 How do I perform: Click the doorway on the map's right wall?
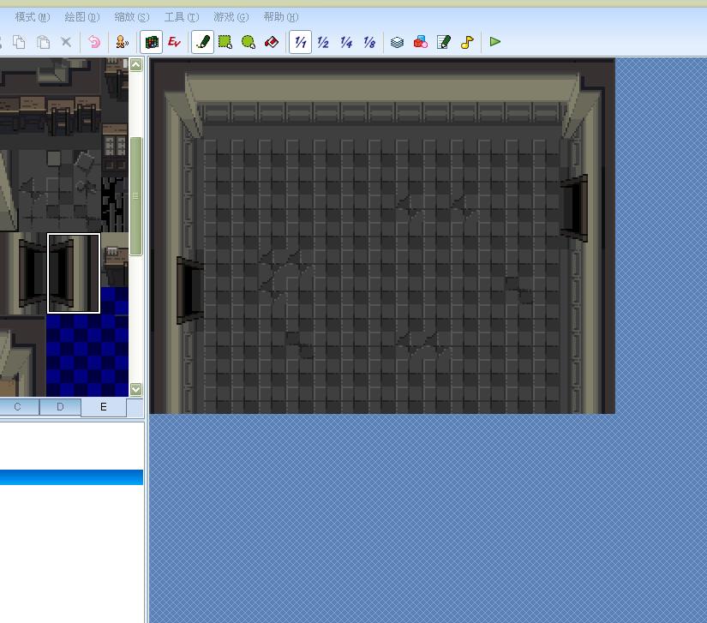pos(574,208)
